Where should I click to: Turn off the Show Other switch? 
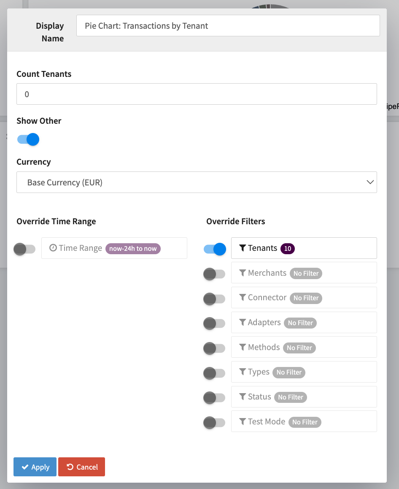coord(28,139)
